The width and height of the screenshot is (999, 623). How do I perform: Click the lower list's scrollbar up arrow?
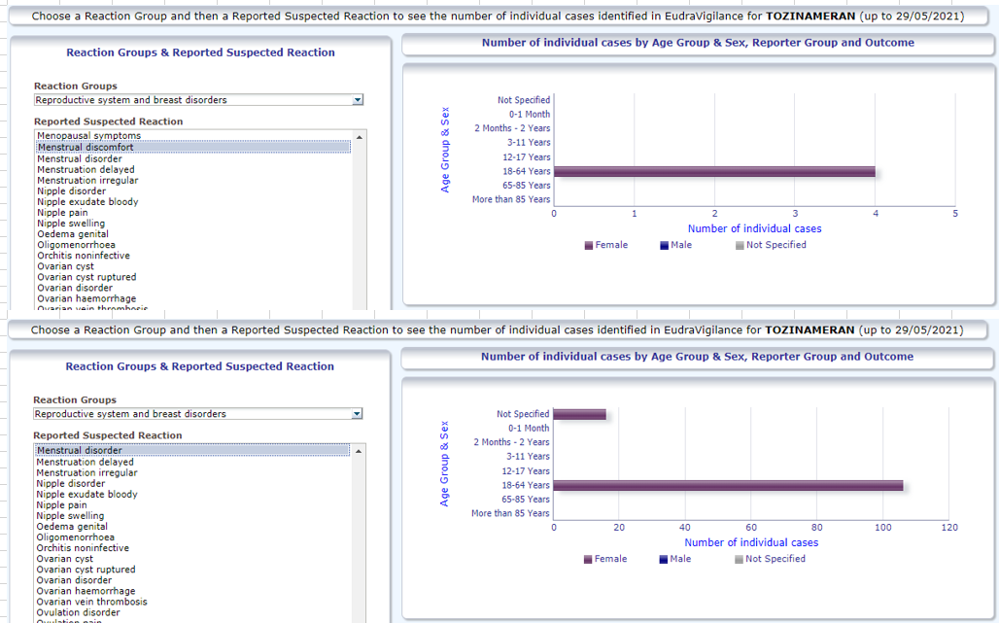(x=359, y=451)
